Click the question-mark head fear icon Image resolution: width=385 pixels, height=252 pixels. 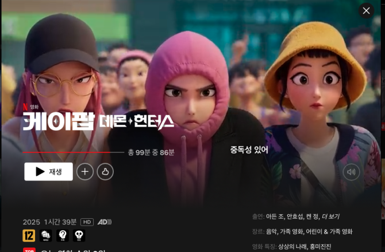tap(63, 235)
